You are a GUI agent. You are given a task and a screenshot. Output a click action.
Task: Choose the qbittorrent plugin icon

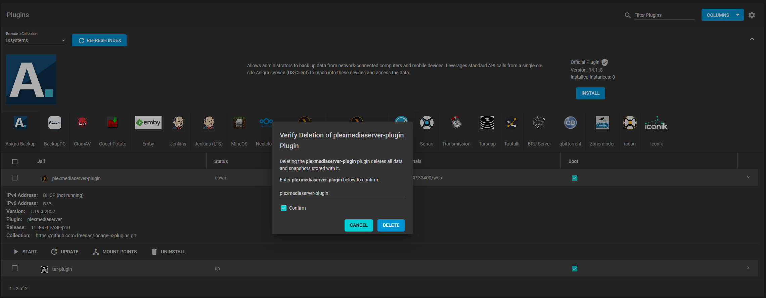(x=570, y=123)
